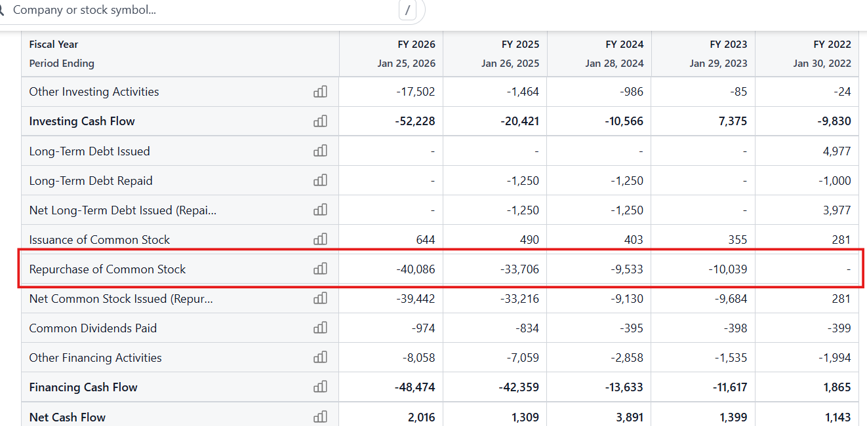Open the chart for Financing Cash Flow

pyautogui.click(x=320, y=387)
